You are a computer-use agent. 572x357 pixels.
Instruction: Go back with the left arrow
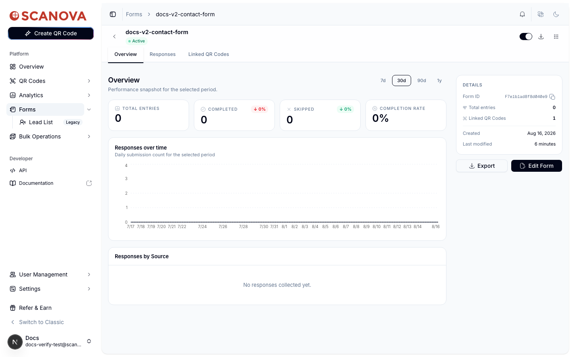(x=114, y=36)
